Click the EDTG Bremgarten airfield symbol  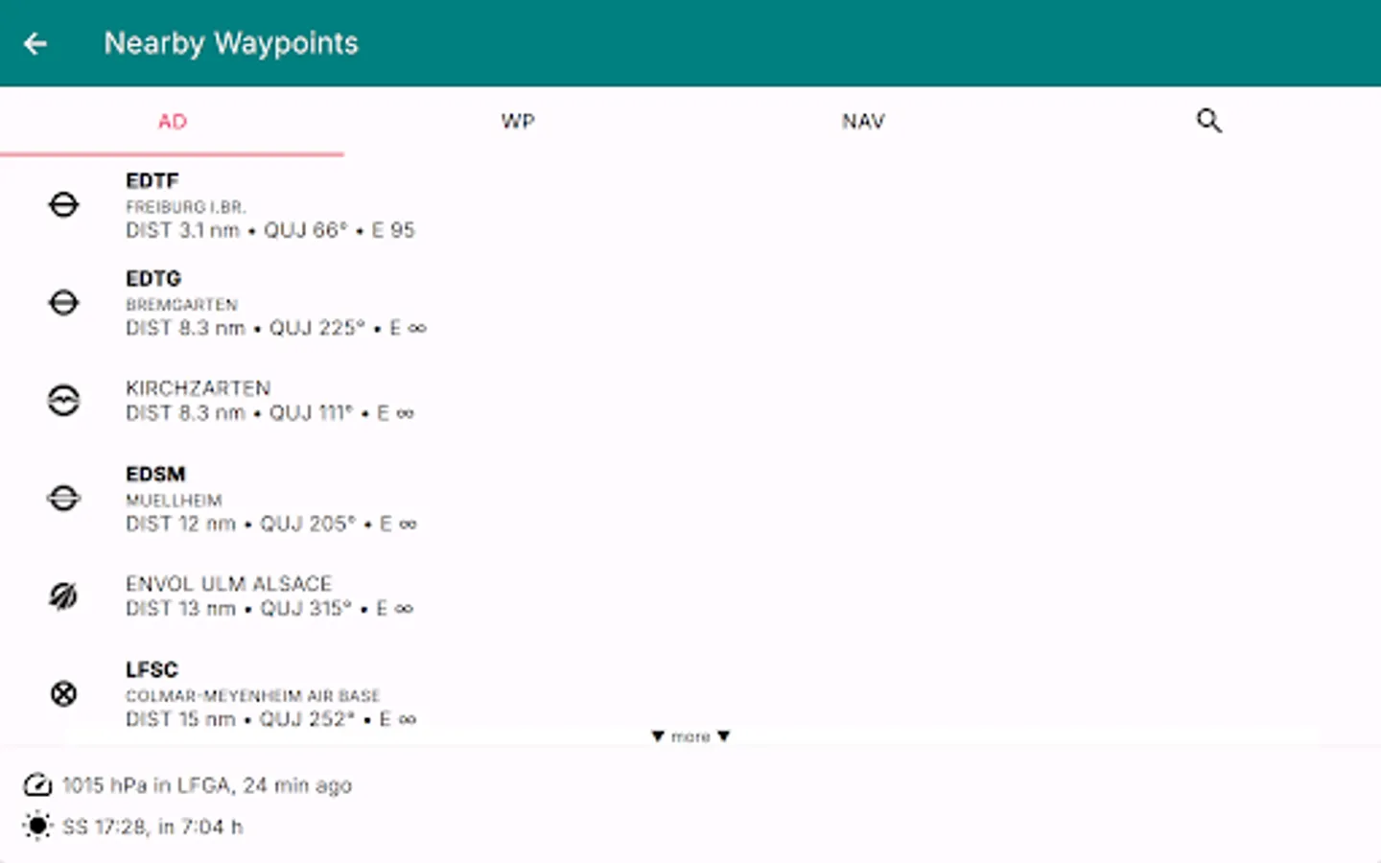tap(63, 302)
